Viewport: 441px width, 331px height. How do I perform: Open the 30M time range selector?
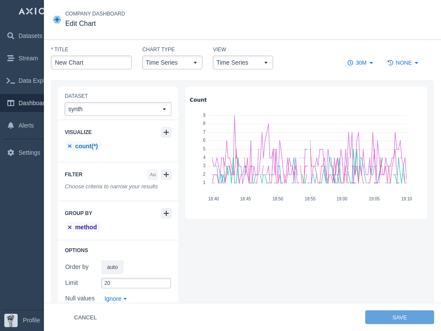click(x=360, y=63)
